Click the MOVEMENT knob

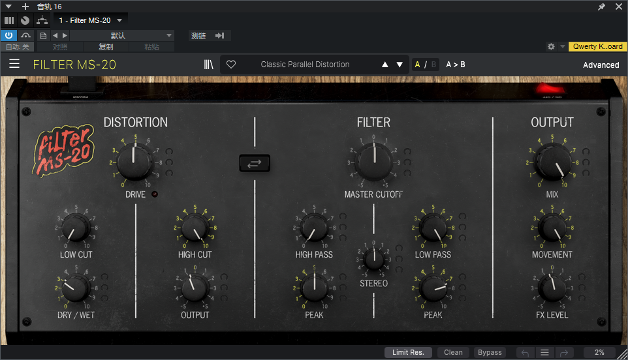(x=553, y=227)
